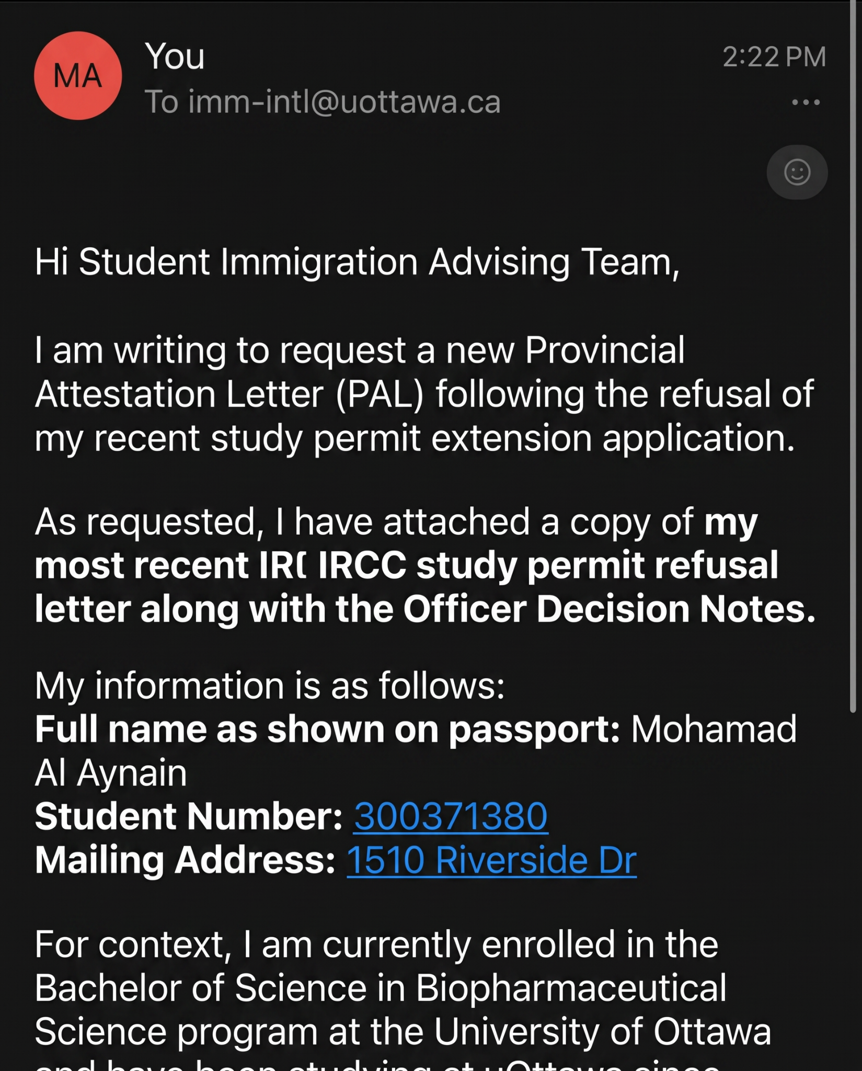Tap the paragraph requesting a new Provincial Attestation Letter
Screen dimensions: 862x1071
tap(424, 393)
